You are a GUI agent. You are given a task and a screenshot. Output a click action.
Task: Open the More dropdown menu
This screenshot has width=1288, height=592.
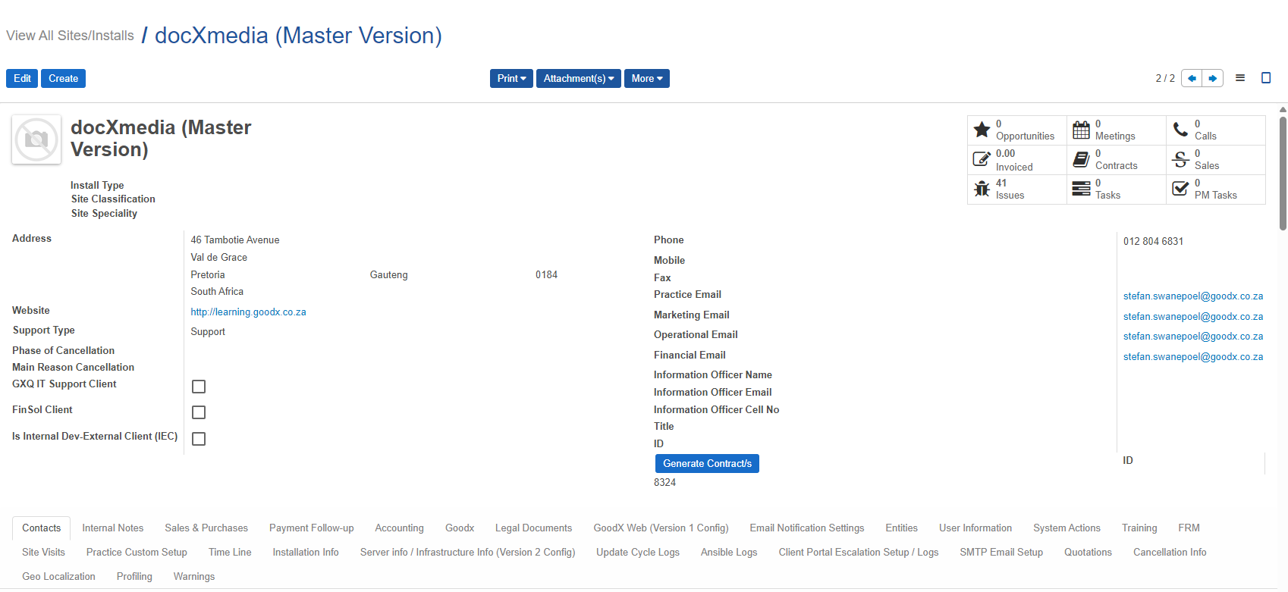(x=647, y=79)
